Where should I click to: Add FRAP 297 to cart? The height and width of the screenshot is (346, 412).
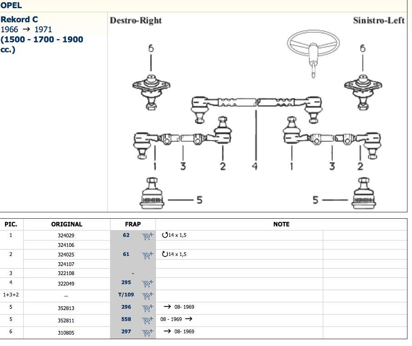[x=147, y=332]
